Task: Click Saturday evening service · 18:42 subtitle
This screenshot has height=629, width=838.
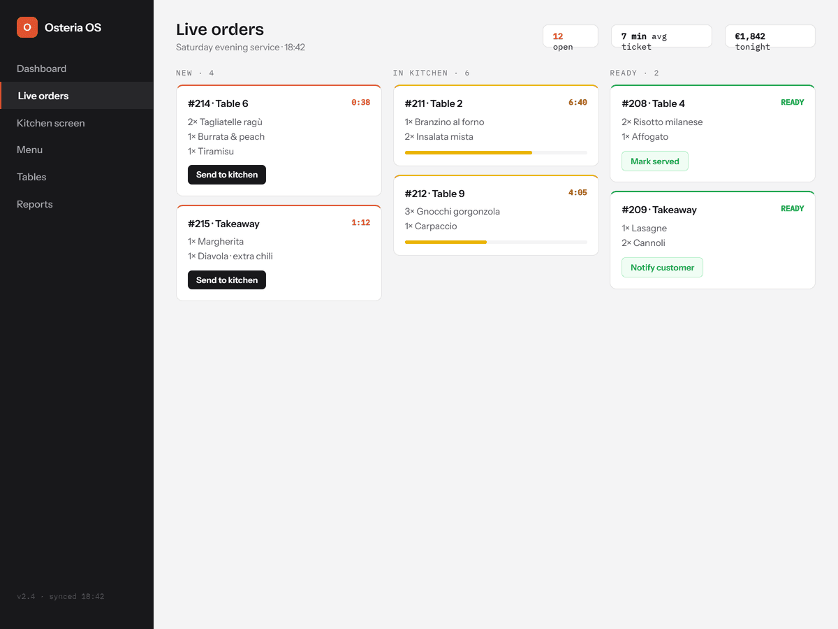Action: coord(240,48)
